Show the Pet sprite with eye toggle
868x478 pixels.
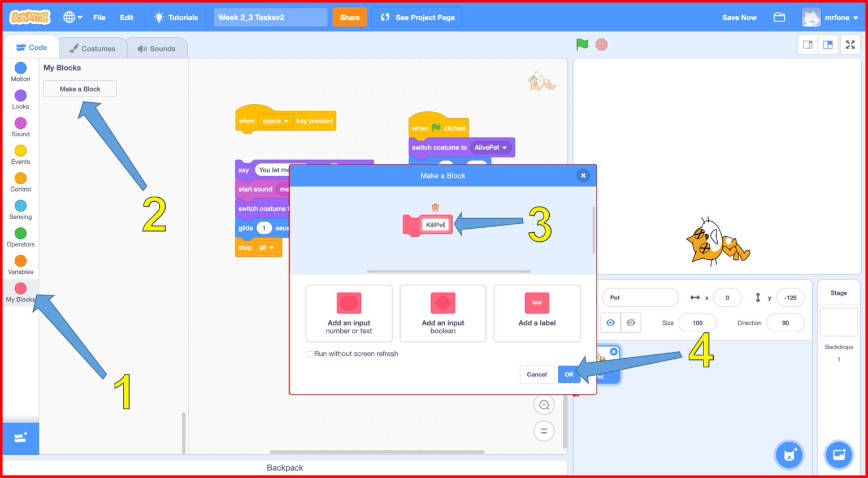pyautogui.click(x=610, y=322)
